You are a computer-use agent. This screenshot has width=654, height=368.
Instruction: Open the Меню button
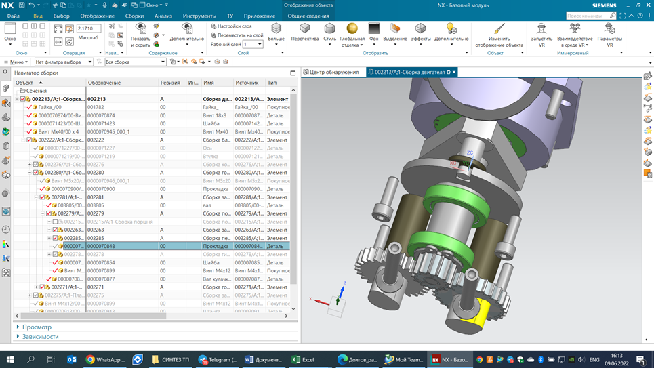tap(16, 62)
